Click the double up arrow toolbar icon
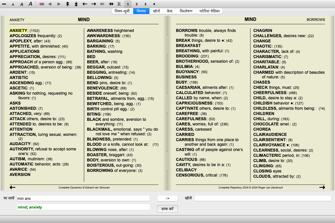The image size is (335, 223). tap(67, 4)
